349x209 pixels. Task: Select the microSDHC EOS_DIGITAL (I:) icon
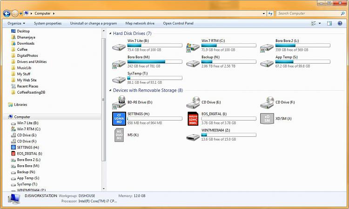193,119
